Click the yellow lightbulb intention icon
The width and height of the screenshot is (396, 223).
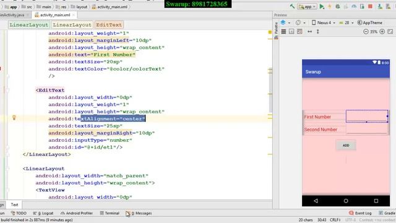point(14,118)
